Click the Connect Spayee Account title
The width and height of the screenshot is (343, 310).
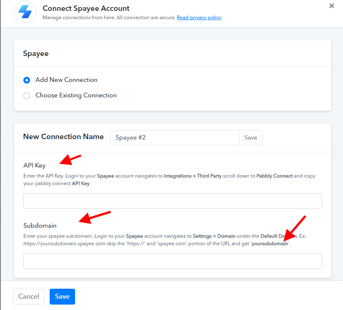pos(86,8)
